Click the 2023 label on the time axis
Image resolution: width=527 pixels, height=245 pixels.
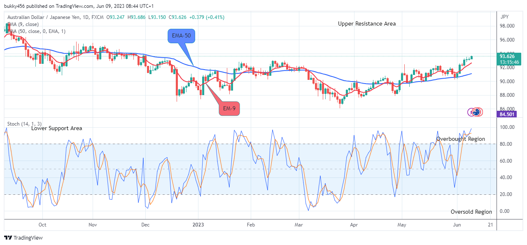[198, 225]
